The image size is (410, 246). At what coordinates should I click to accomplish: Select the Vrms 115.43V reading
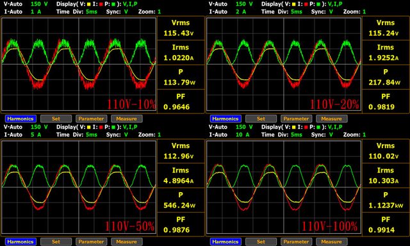coord(181,28)
